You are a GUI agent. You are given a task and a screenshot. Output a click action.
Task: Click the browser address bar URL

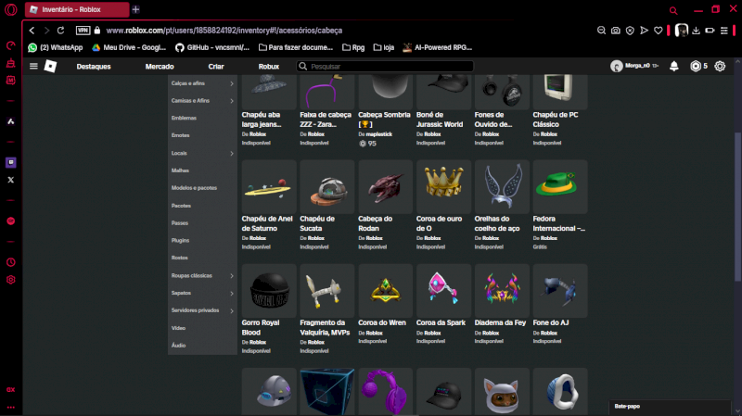coord(224,31)
